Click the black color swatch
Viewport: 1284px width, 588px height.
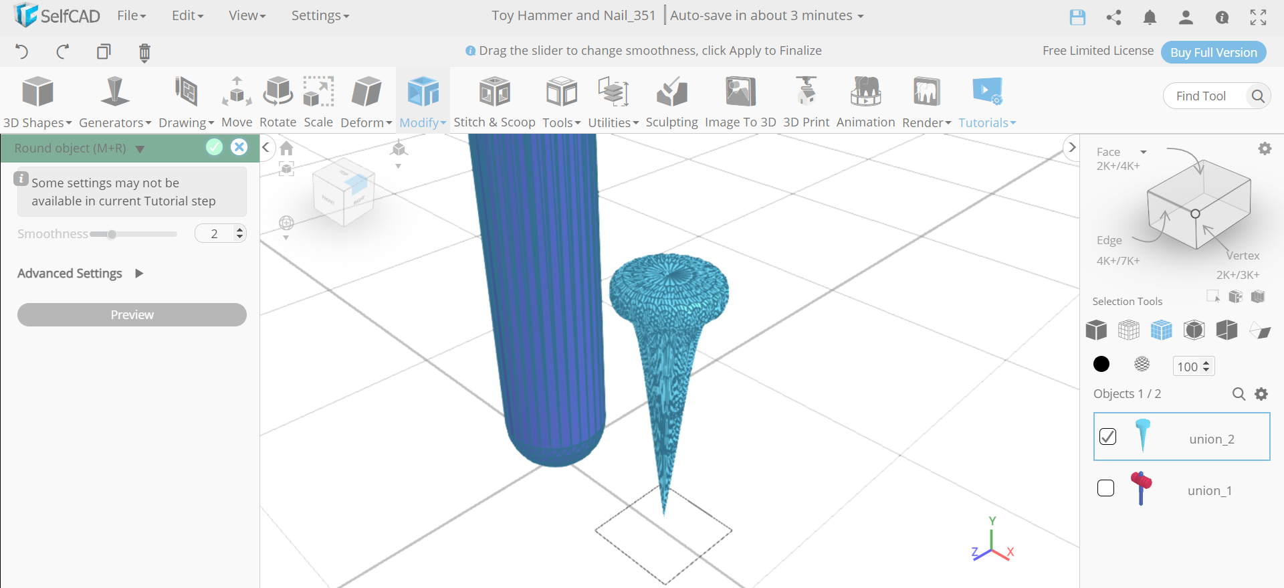pyautogui.click(x=1101, y=364)
